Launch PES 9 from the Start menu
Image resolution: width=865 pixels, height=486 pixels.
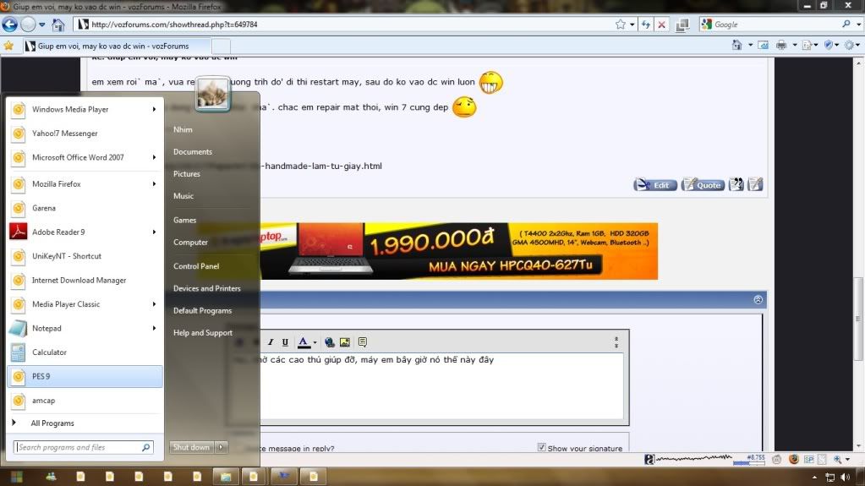pyautogui.click(x=85, y=376)
